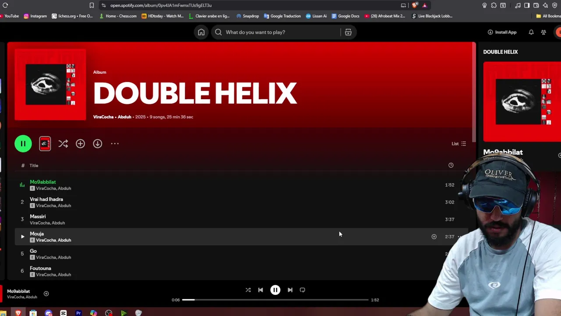Seek within the playback progress bar
Image resolution: width=561 pixels, height=316 pixels.
coord(275,300)
